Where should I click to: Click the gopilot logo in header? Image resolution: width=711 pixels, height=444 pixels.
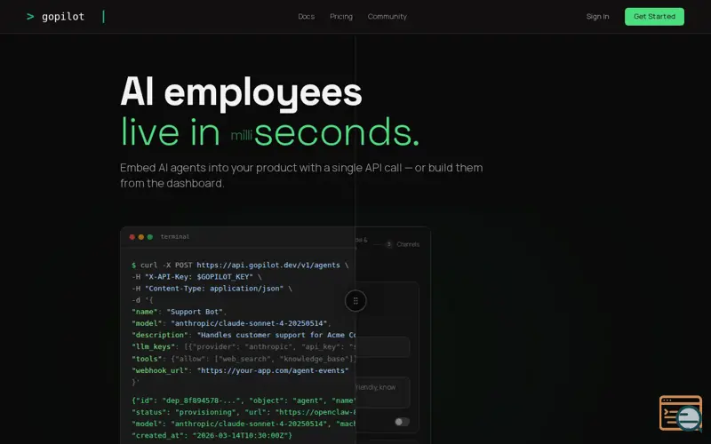point(55,17)
